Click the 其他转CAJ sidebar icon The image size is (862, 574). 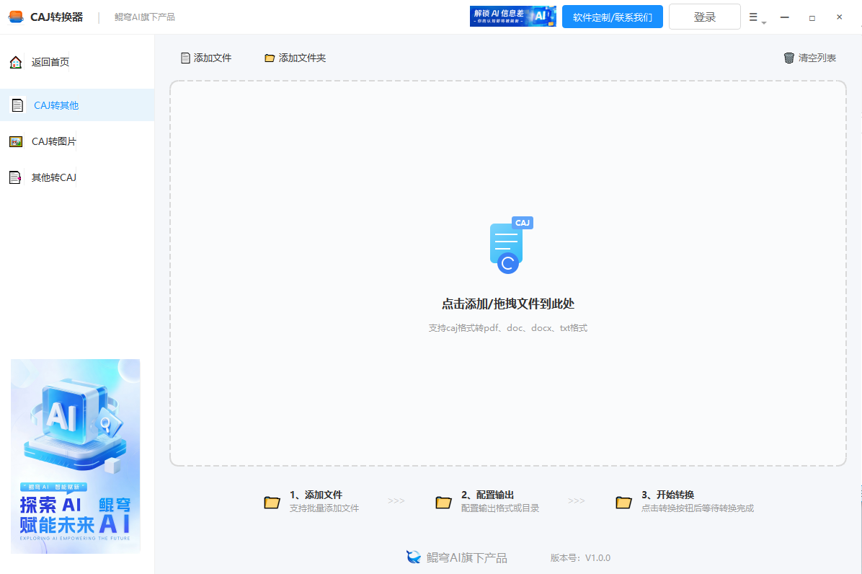(17, 177)
